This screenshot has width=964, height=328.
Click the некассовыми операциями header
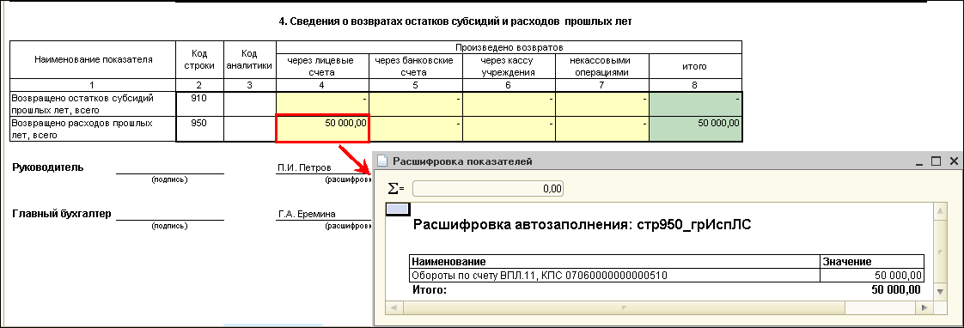coord(602,66)
